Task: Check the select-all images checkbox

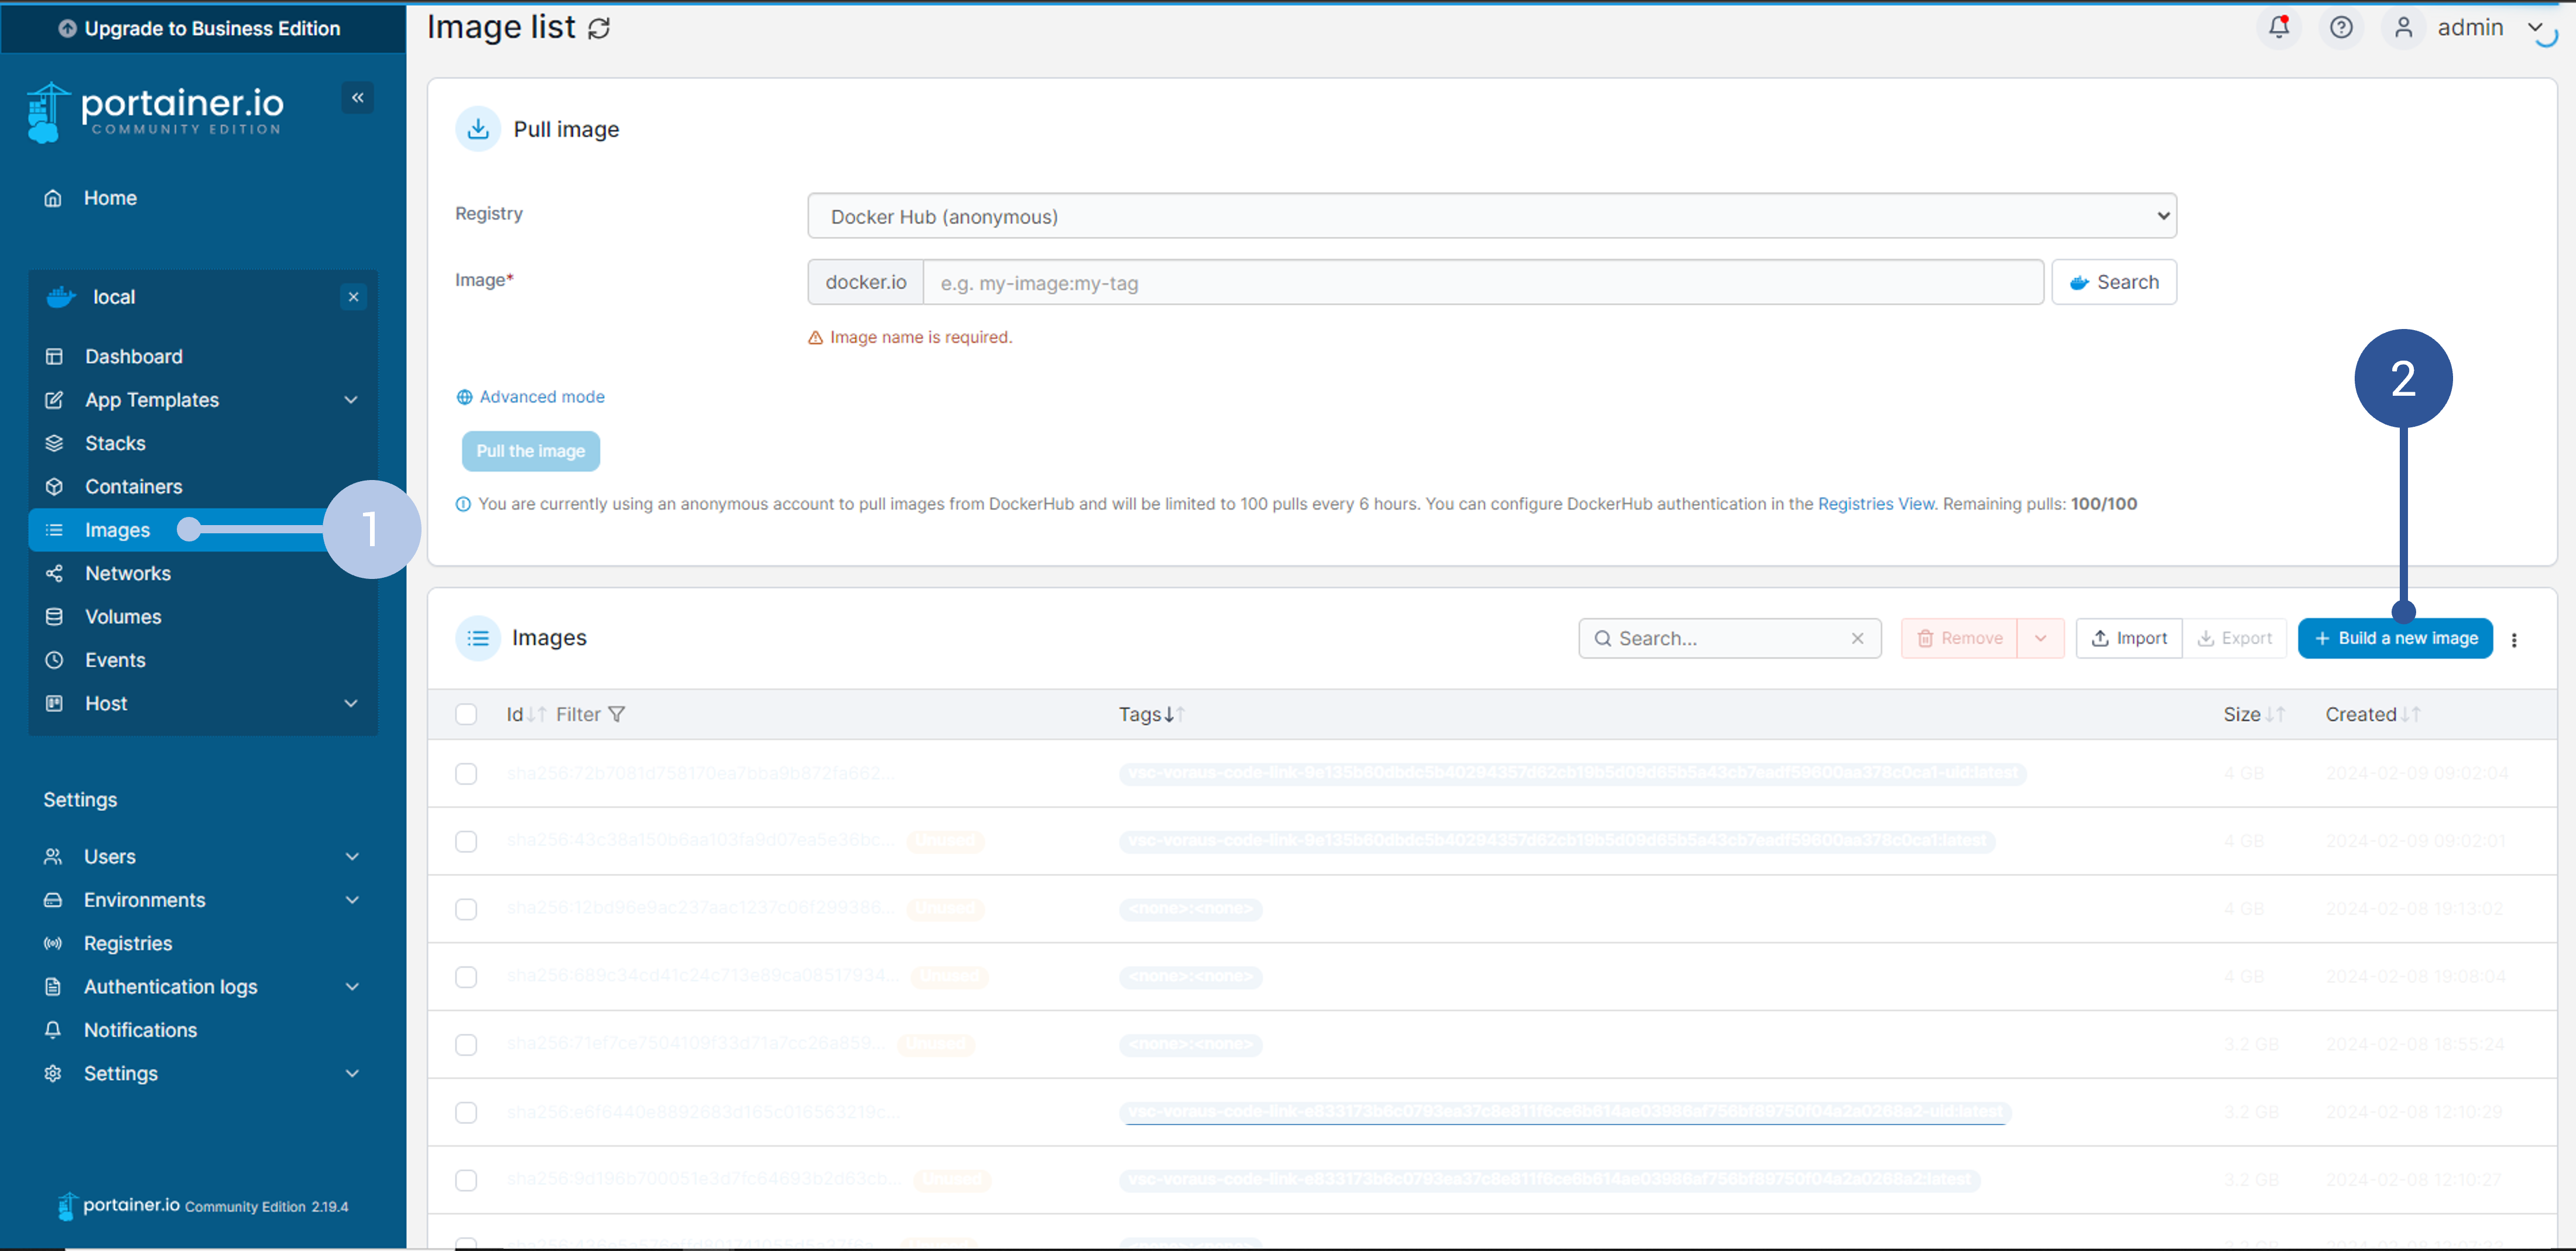Action: [x=466, y=714]
